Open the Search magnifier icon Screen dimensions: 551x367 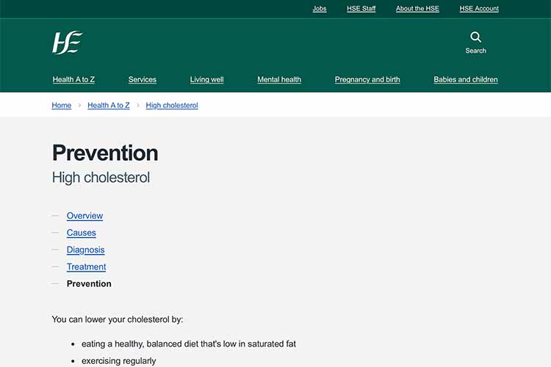(x=475, y=37)
